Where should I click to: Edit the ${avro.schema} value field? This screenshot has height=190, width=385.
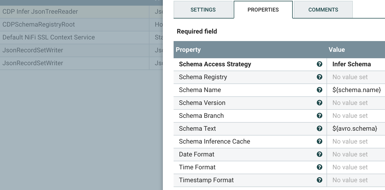click(x=355, y=129)
